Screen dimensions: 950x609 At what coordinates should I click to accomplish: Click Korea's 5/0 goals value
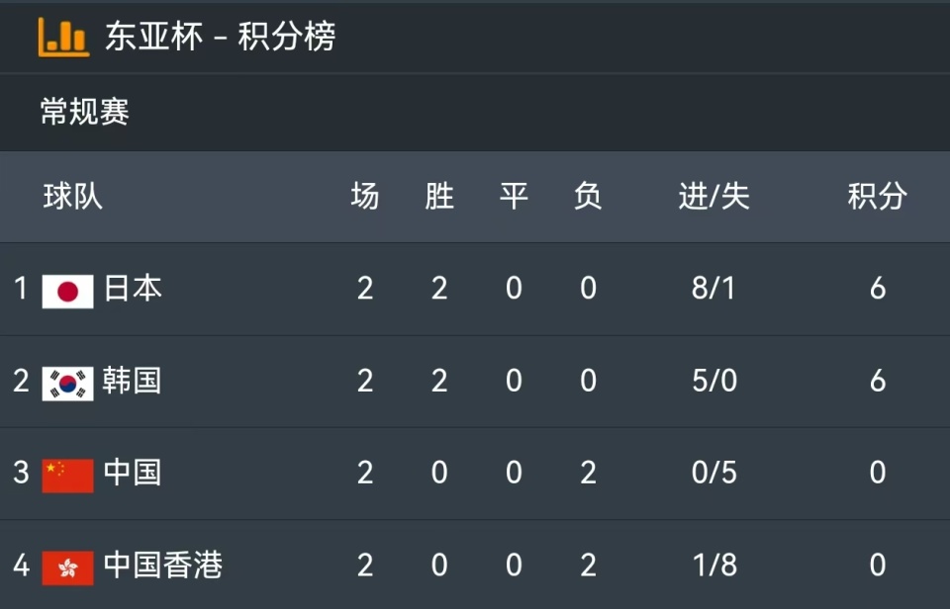coord(714,381)
